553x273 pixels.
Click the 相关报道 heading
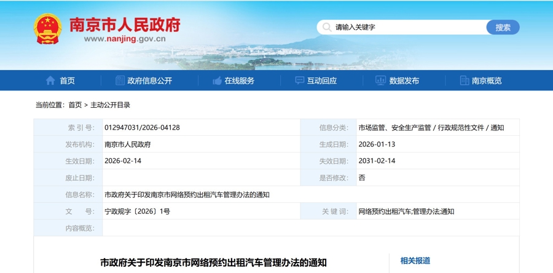(x=415, y=261)
